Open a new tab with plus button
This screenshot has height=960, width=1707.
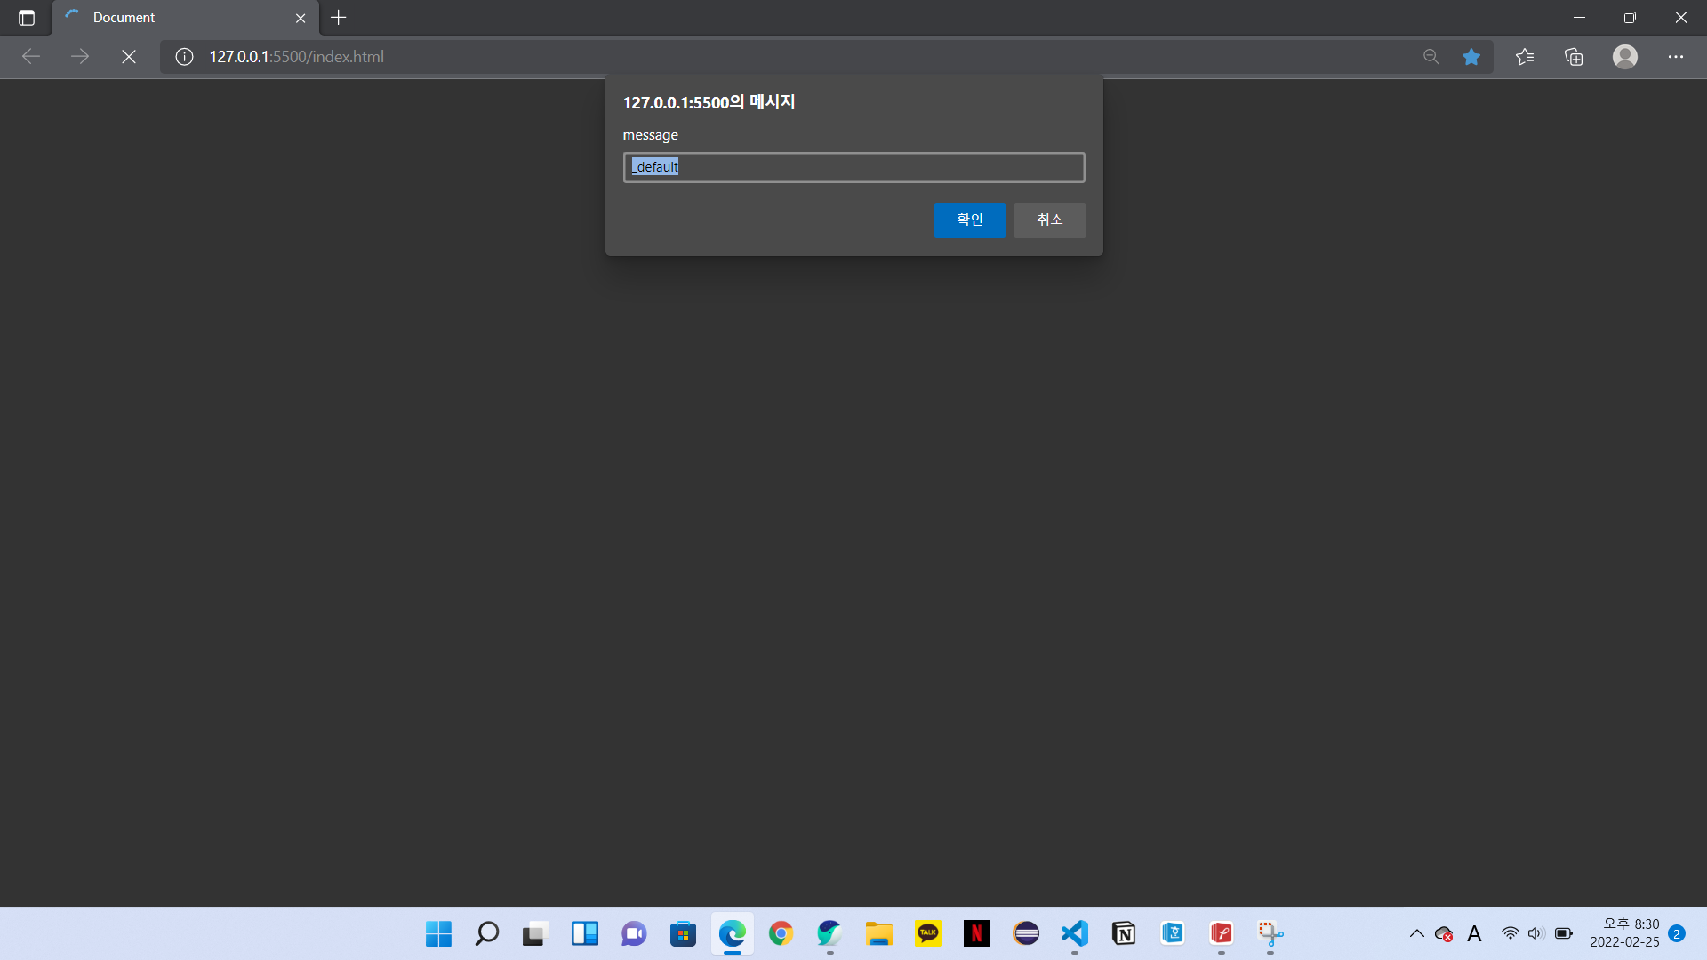tap(339, 18)
